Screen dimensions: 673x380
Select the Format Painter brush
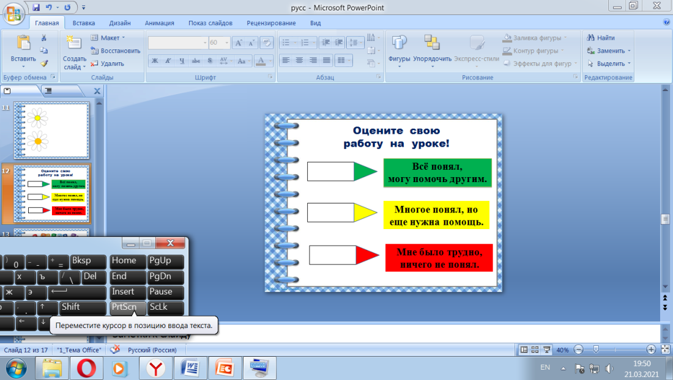[x=44, y=63]
